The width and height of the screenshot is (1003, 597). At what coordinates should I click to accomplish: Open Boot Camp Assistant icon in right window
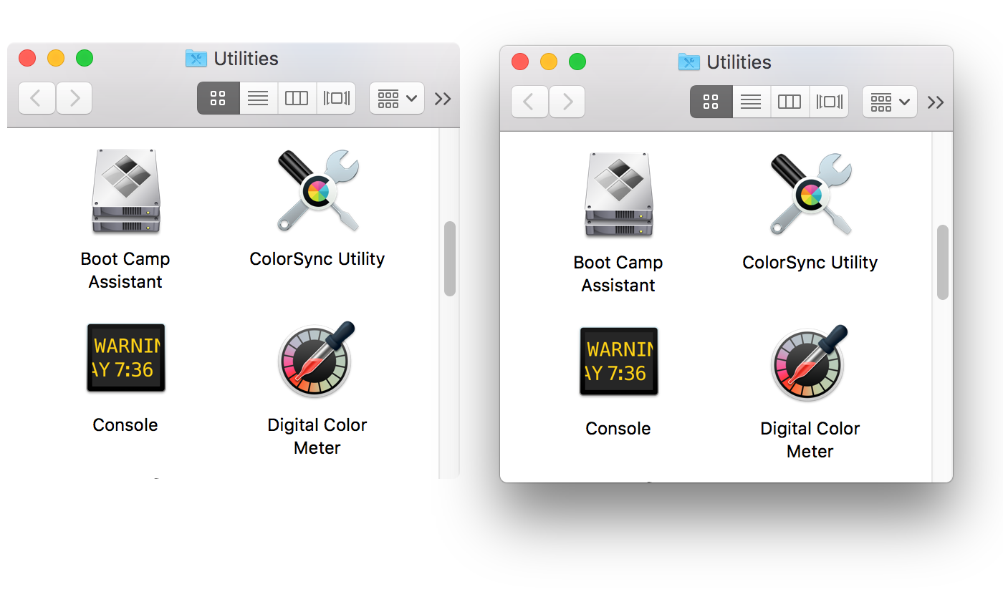click(618, 195)
